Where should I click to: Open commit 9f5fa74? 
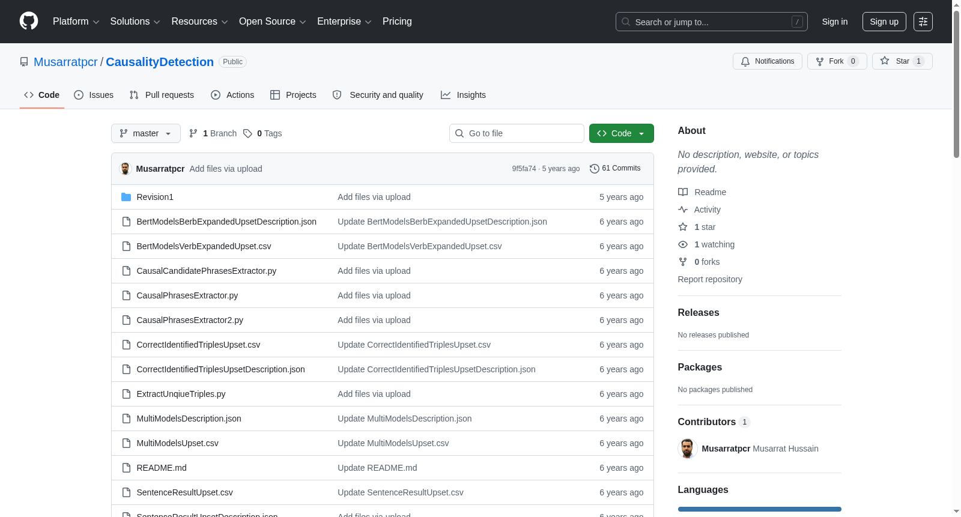(524, 169)
